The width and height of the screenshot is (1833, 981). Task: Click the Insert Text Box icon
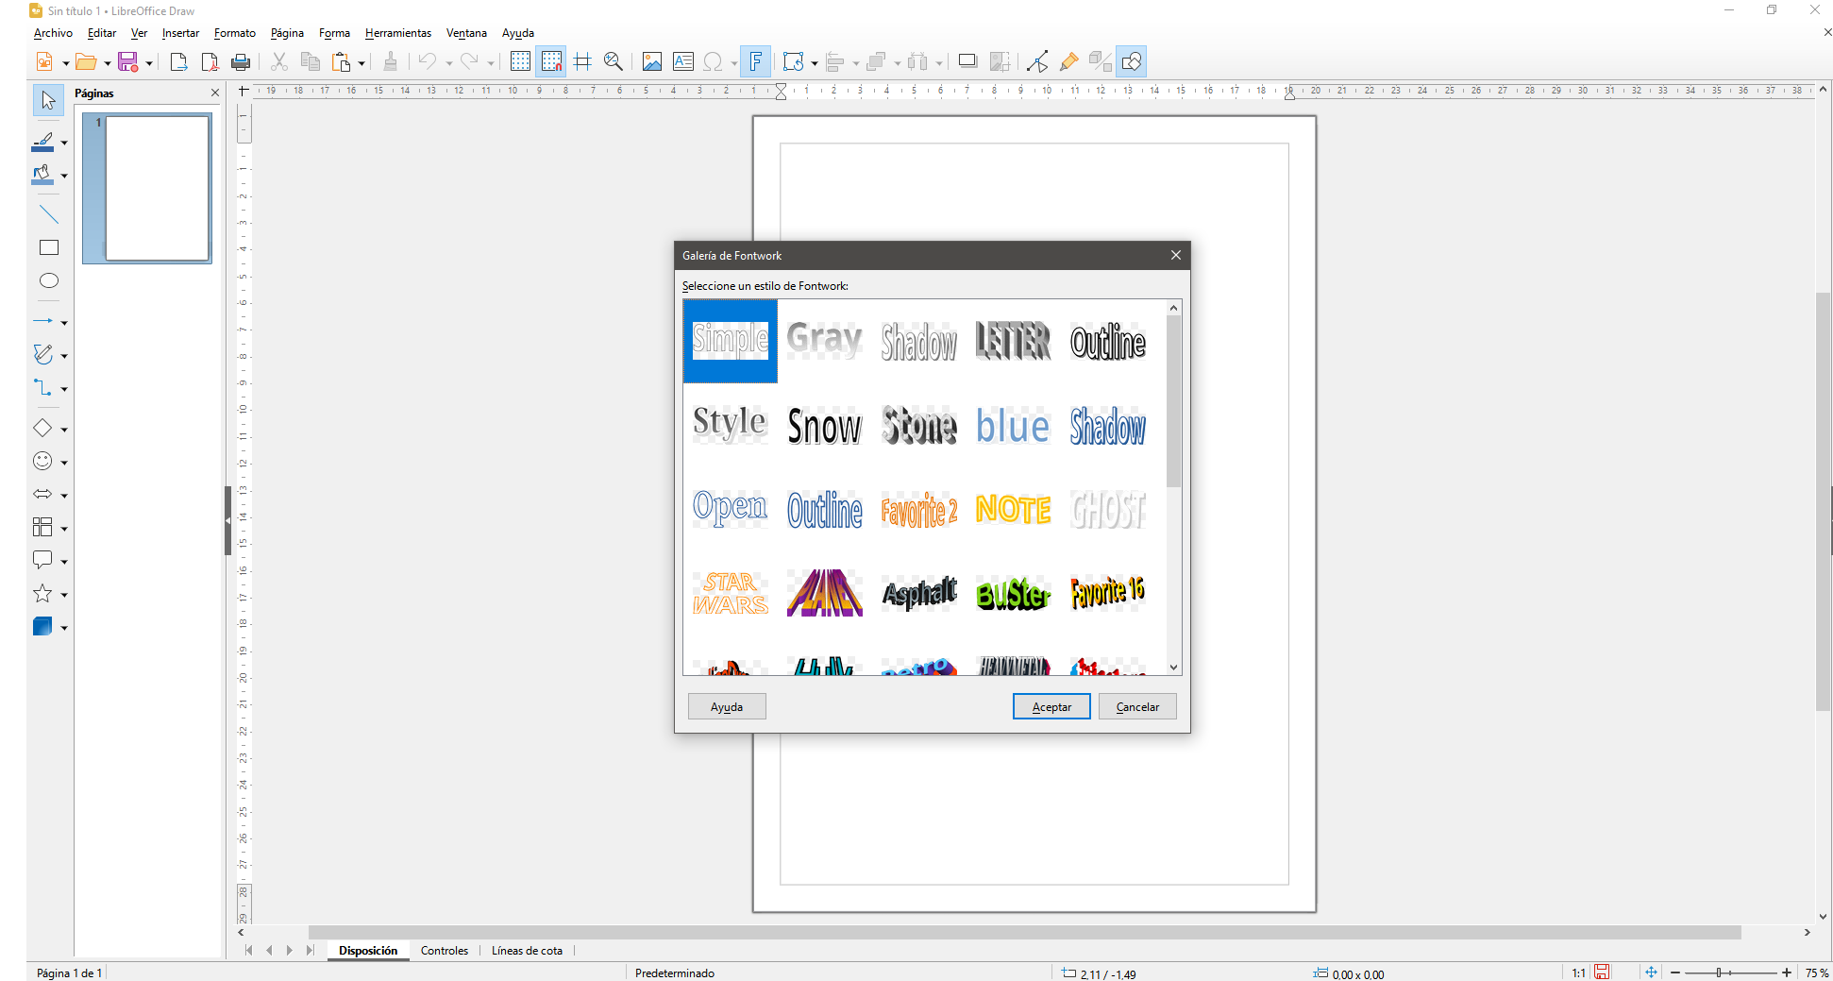682,62
